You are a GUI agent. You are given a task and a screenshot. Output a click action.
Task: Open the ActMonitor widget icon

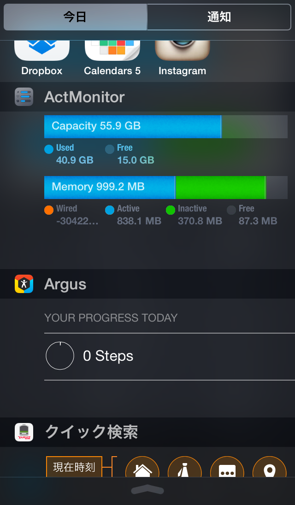pyautogui.click(x=24, y=97)
